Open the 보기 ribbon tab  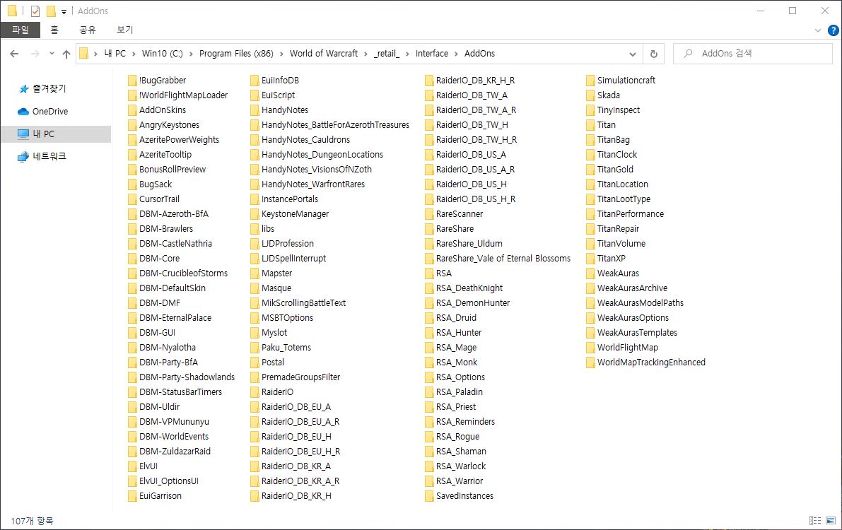tap(124, 30)
